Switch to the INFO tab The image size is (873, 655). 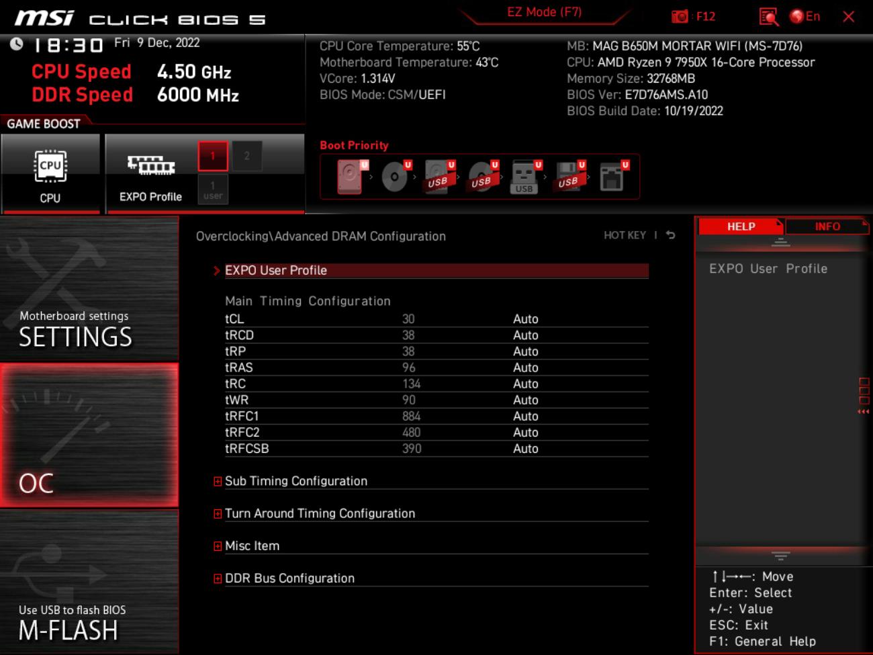tap(827, 226)
